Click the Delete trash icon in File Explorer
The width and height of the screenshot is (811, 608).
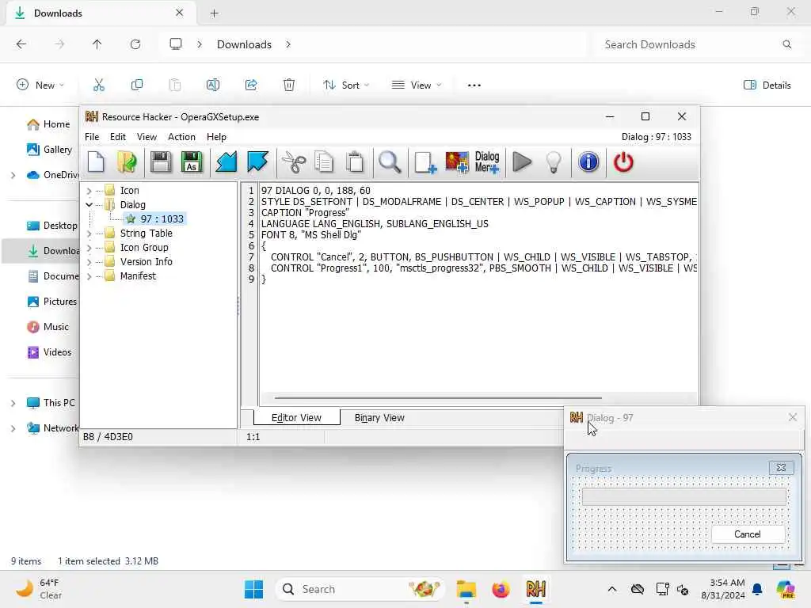289,85
